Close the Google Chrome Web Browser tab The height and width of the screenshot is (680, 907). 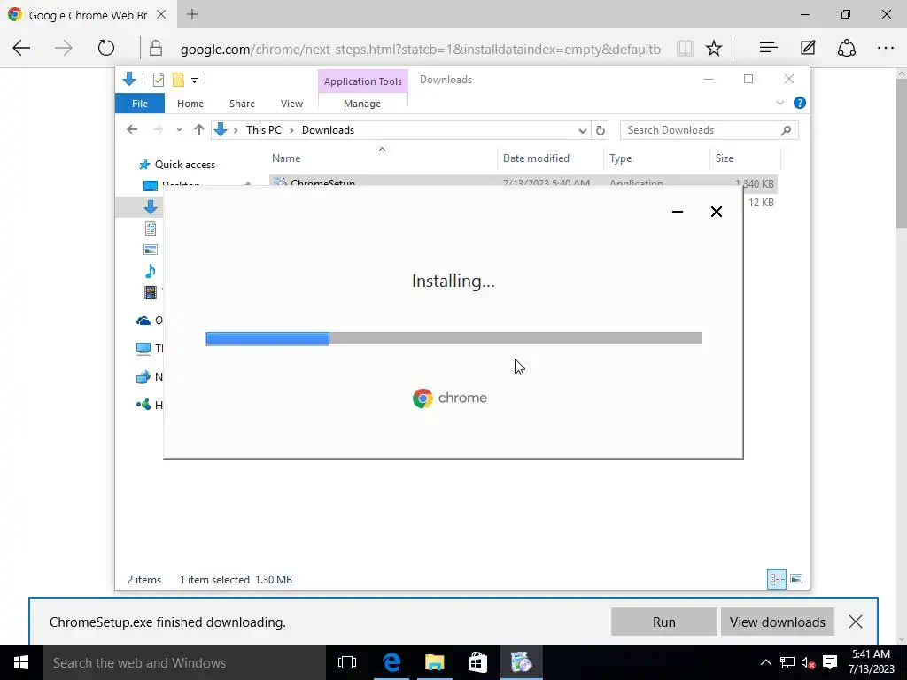[161, 14]
